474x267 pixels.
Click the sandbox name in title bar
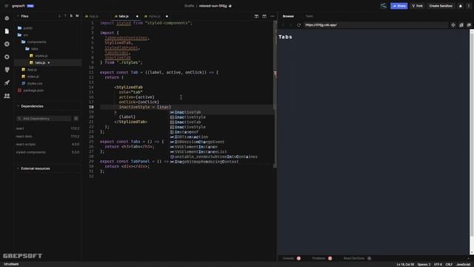(213, 6)
